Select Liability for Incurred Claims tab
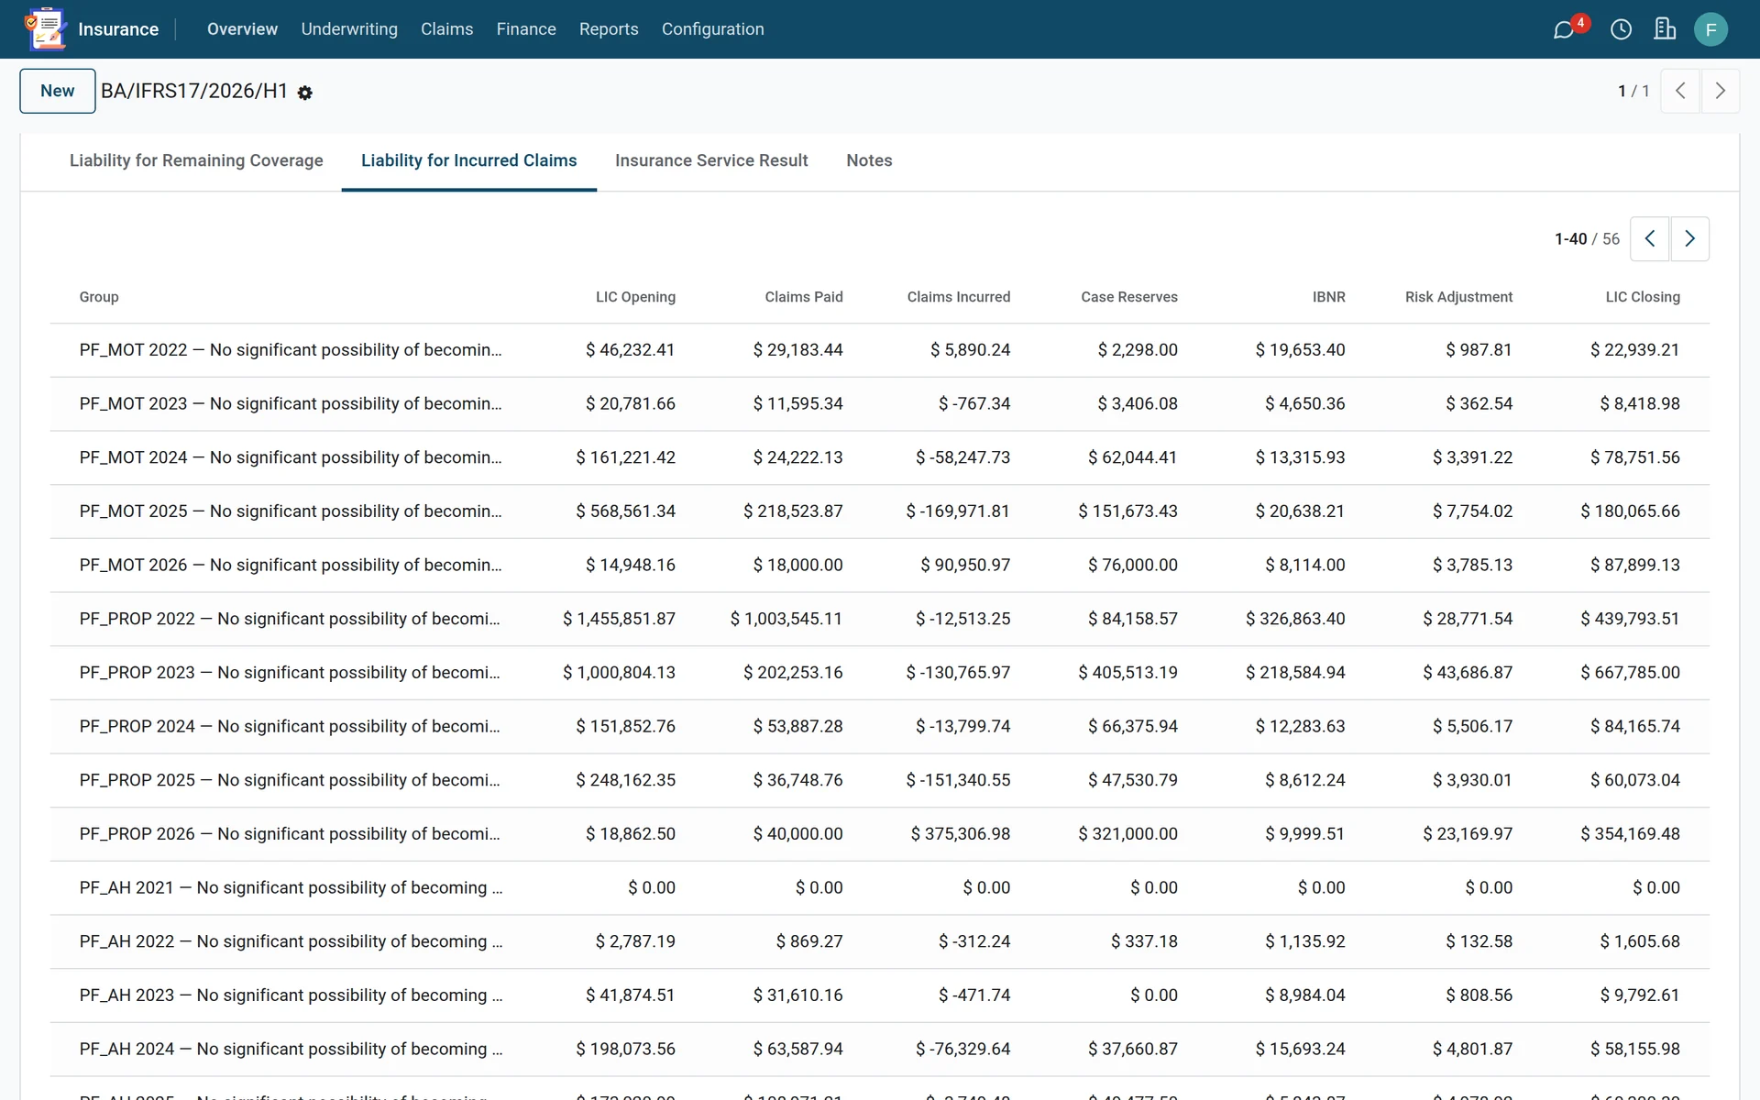This screenshot has width=1760, height=1100. point(468,160)
